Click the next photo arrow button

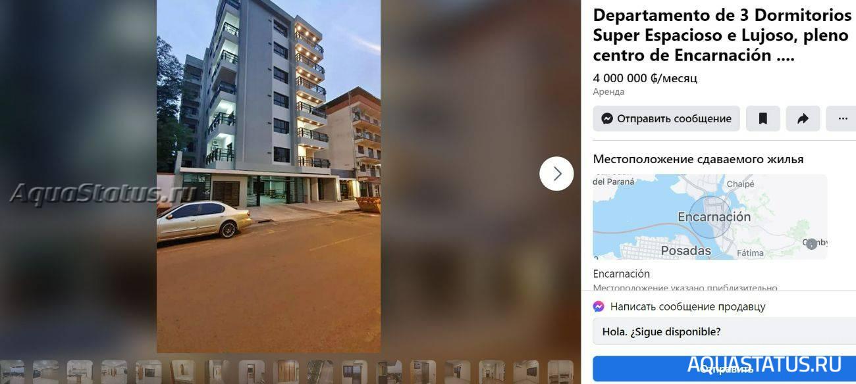click(556, 174)
